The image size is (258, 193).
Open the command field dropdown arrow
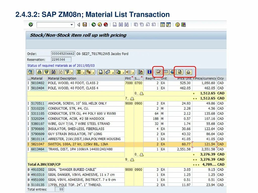coord(72,25)
